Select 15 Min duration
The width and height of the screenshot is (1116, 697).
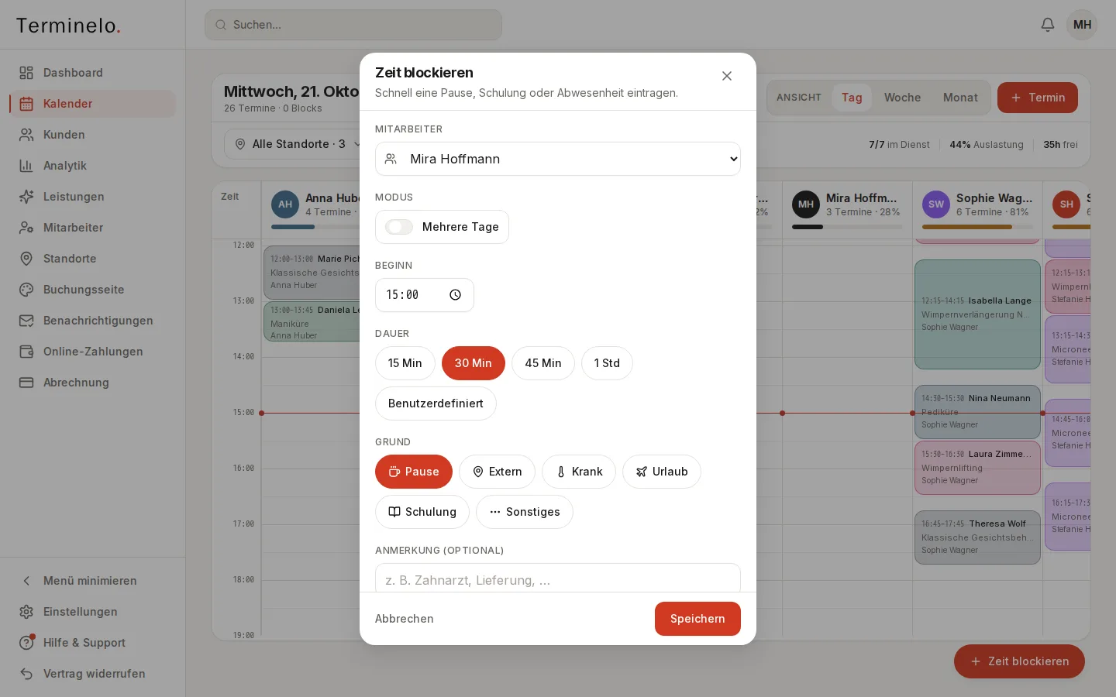[x=405, y=363]
